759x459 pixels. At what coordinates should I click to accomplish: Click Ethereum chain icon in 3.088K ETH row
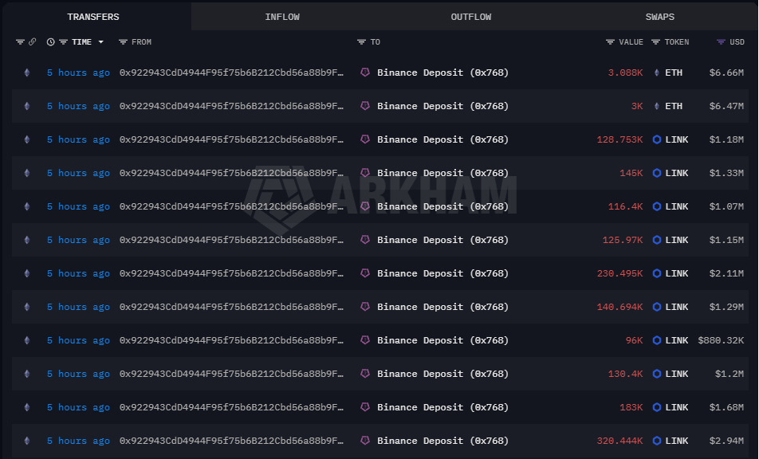[x=27, y=73]
